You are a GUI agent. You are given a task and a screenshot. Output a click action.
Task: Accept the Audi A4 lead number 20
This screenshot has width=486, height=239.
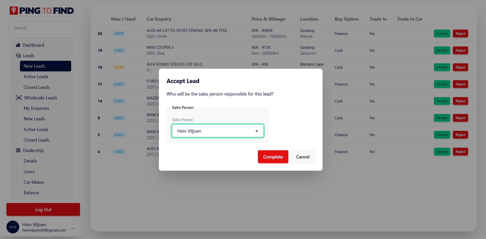pyautogui.click(x=442, y=33)
